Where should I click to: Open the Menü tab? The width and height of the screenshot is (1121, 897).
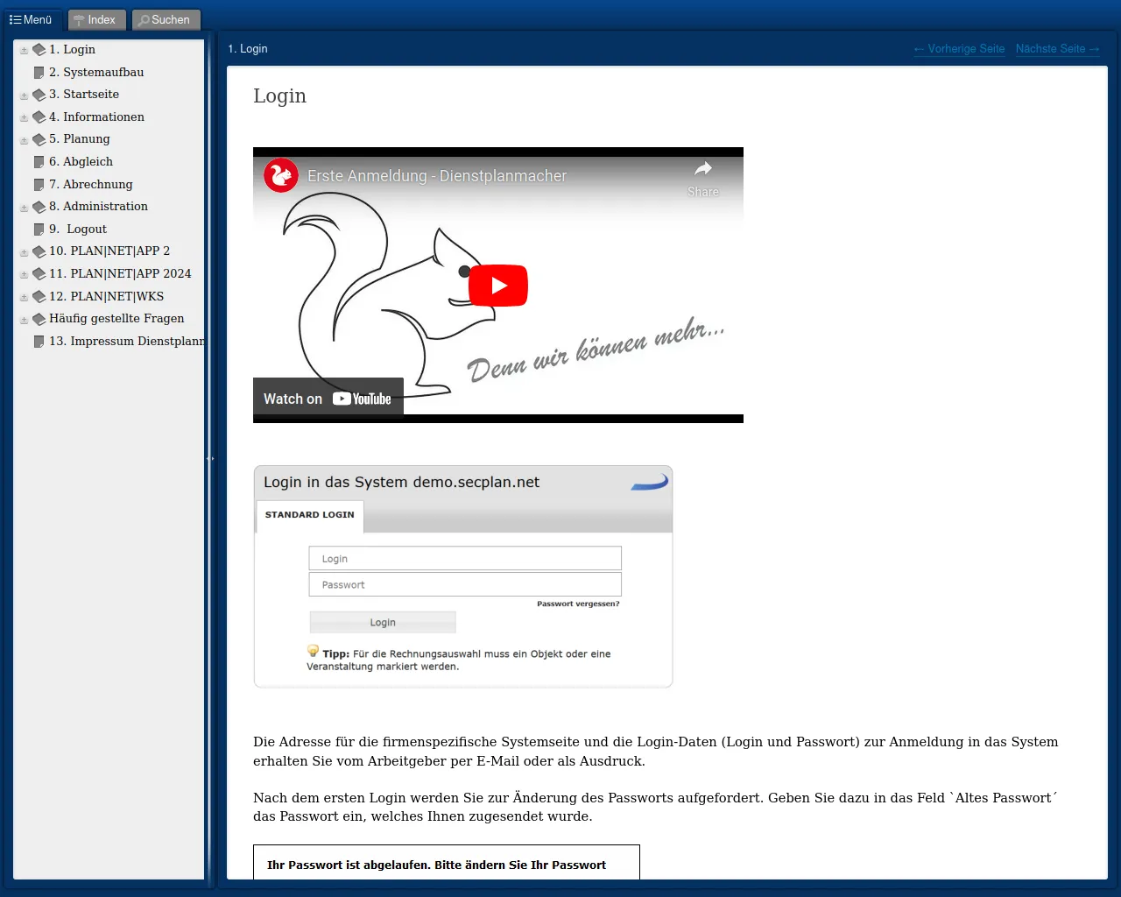[32, 19]
